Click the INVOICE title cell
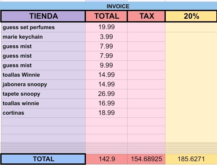The image size is (217, 165). point(118,6)
